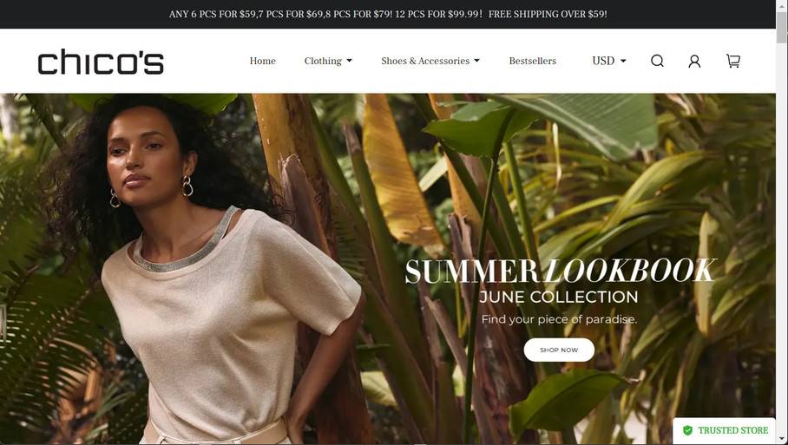Viewport: 788px width, 445px height.
Task: Open the Bestsellers menu item
Action: (532, 61)
